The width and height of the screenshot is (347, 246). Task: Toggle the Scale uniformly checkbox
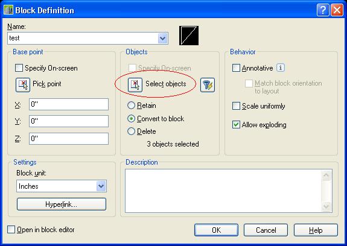click(236, 106)
